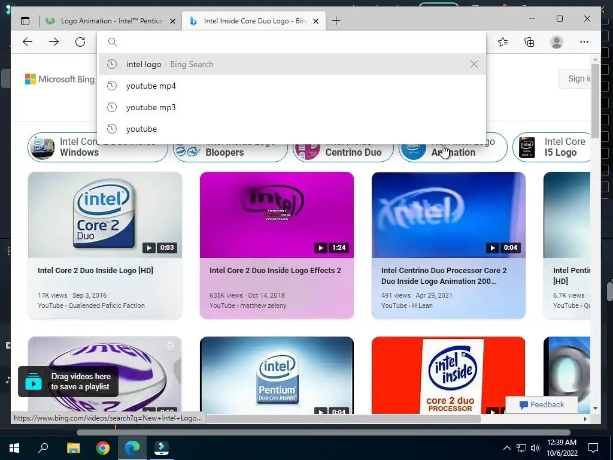Select the Centrino Duo filter chip

click(343, 152)
